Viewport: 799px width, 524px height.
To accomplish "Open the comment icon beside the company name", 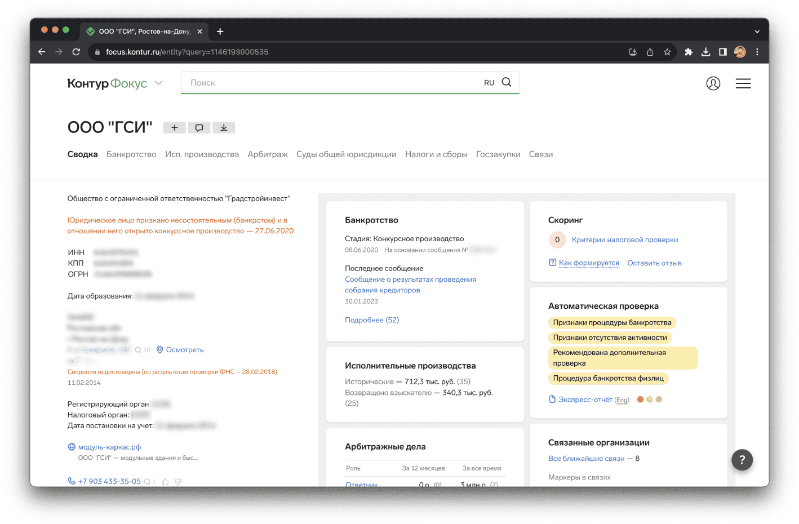I will click(x=199, y=128).
